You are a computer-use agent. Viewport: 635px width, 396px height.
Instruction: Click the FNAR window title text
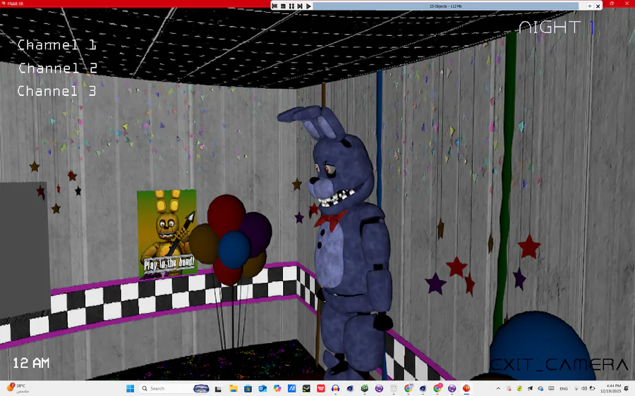pyautogui.click(x=15, y=4)
